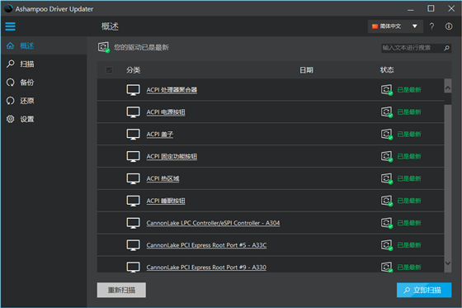Viewport: 462px width, 308px height.
Task: Go to the 设置 settings section
Action: click(44, 119)
